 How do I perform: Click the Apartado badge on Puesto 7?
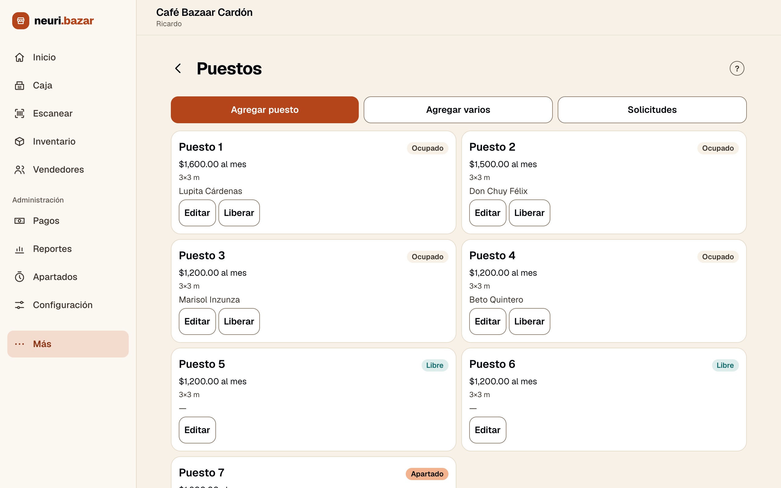(427, 474)
